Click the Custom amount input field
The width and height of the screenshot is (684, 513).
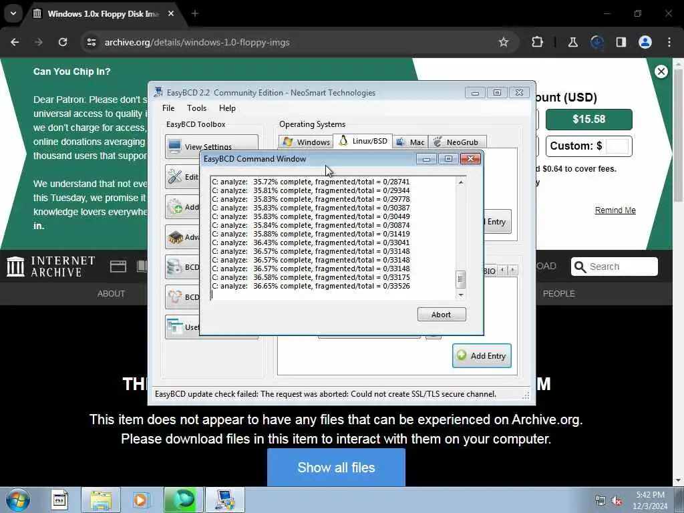[x=617, y=146]
